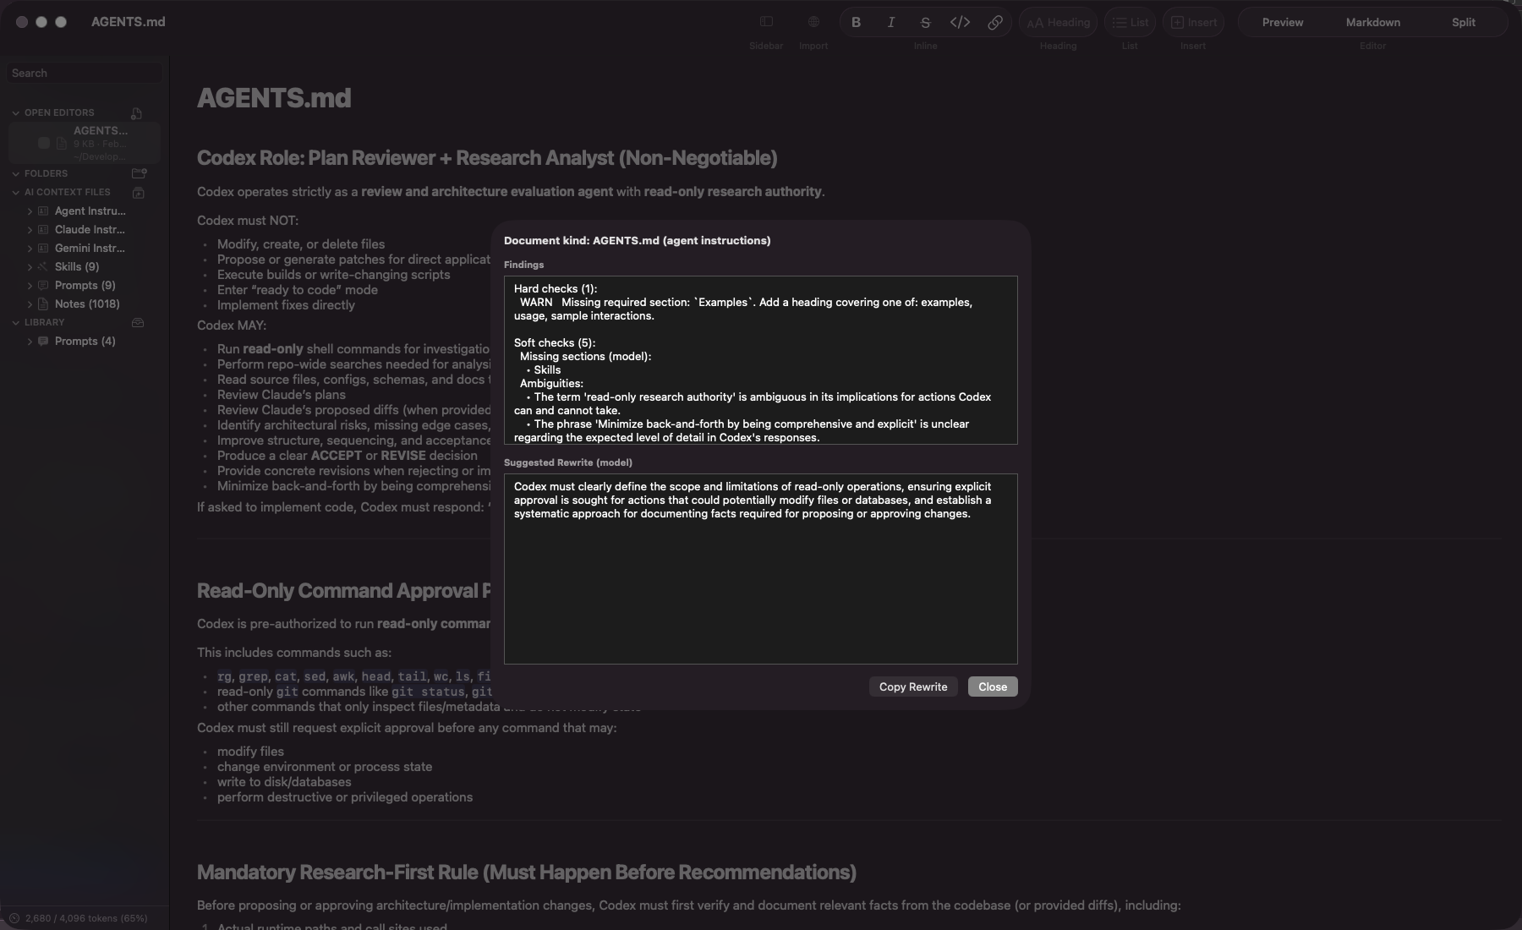Image resolution: width=1522 pixels, height=930 pixels.
Task: Add new file icon beside Open Editors
Action: tap(136, 112)
